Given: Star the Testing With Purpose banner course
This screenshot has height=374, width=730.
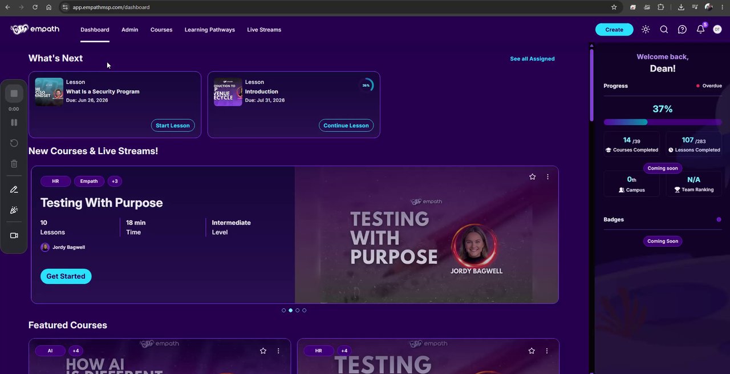Looking at the screenshot, I should [533, 177].
